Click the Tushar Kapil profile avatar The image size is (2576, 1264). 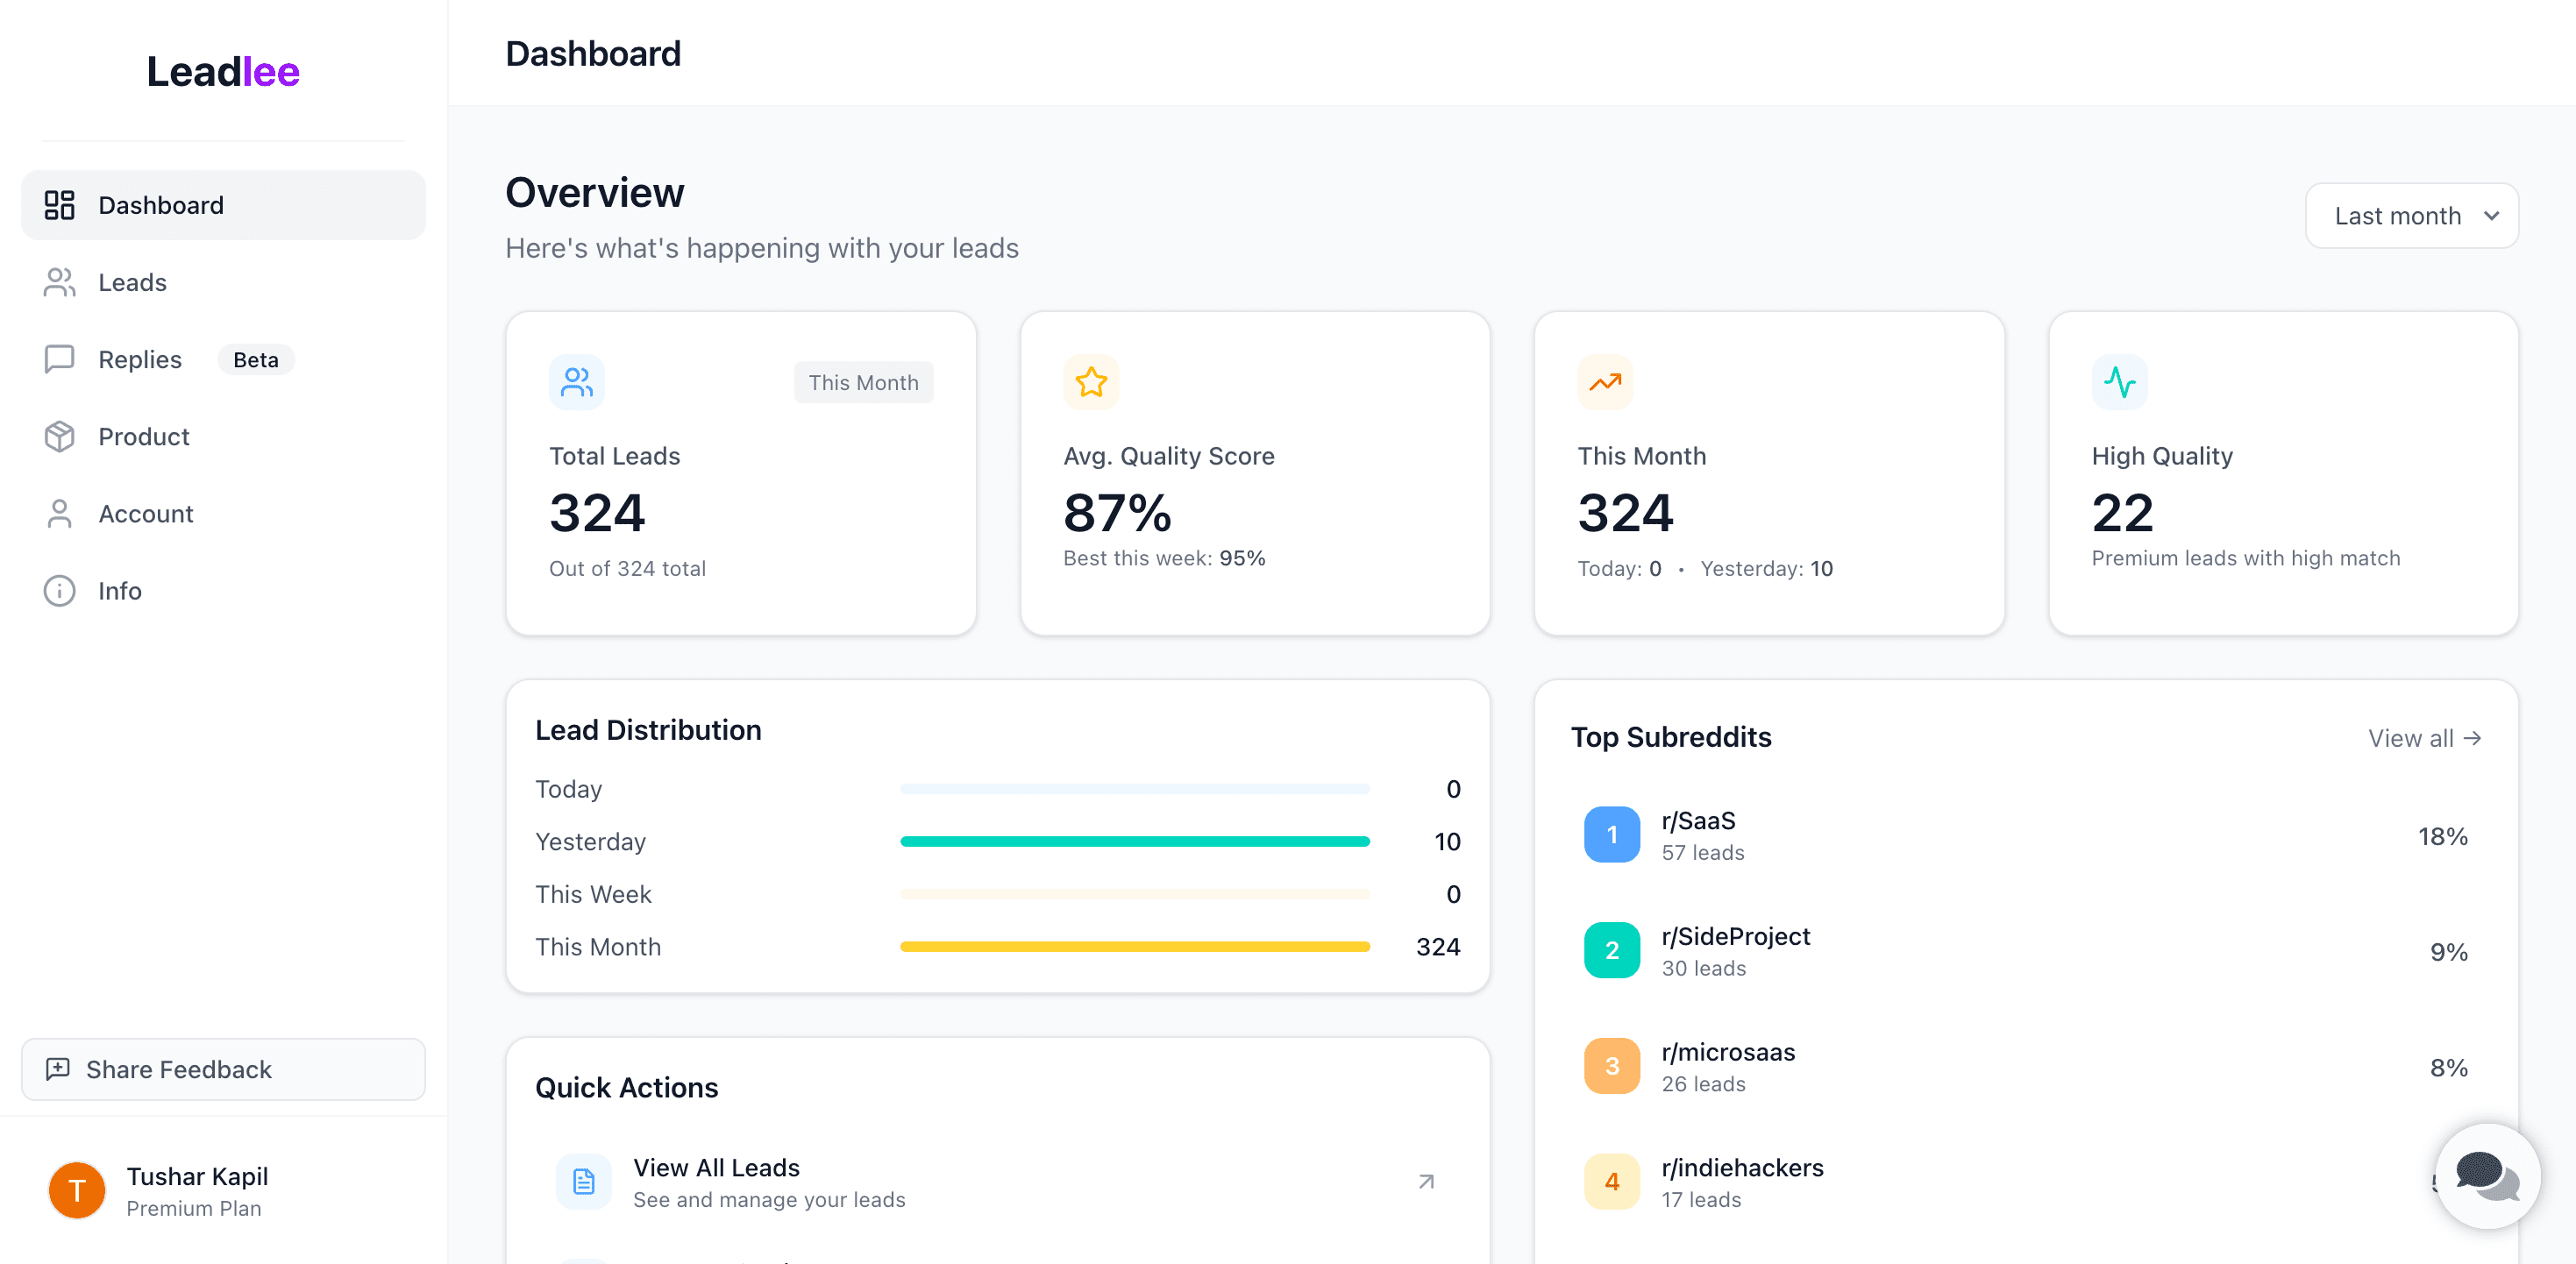coord(76,1190)
